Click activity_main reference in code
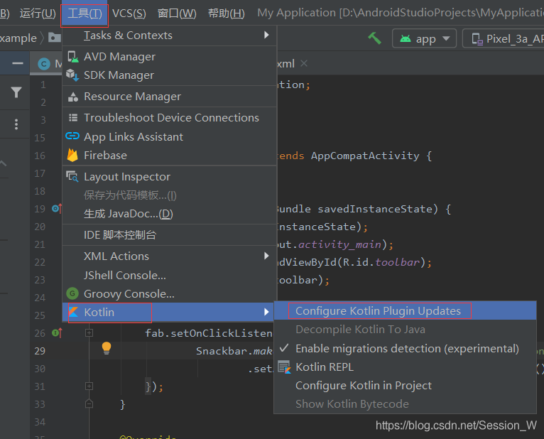Image resolution: width=544 pixels, height=439 pixels. 339,244
